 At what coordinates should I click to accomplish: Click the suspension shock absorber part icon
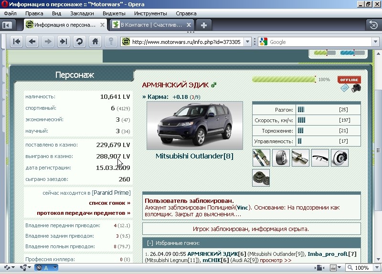click(261, 158)
